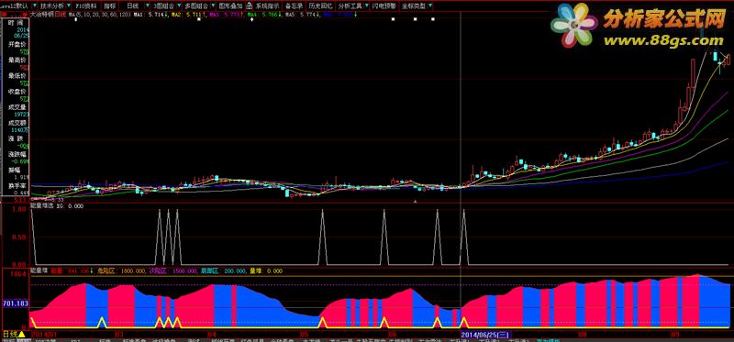Click the white diamond marker above the chart
The image size is (734, 342).
pyautogui.click(x=251, y=20)
